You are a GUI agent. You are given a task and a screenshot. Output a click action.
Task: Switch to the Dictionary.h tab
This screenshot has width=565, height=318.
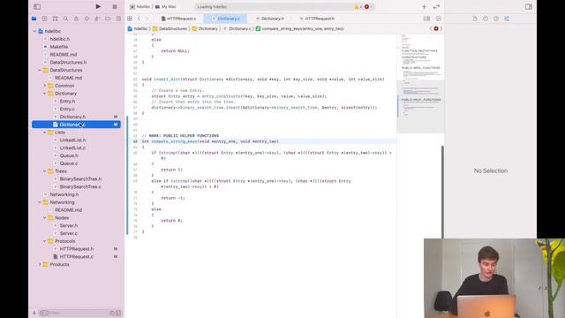point(270,19)
